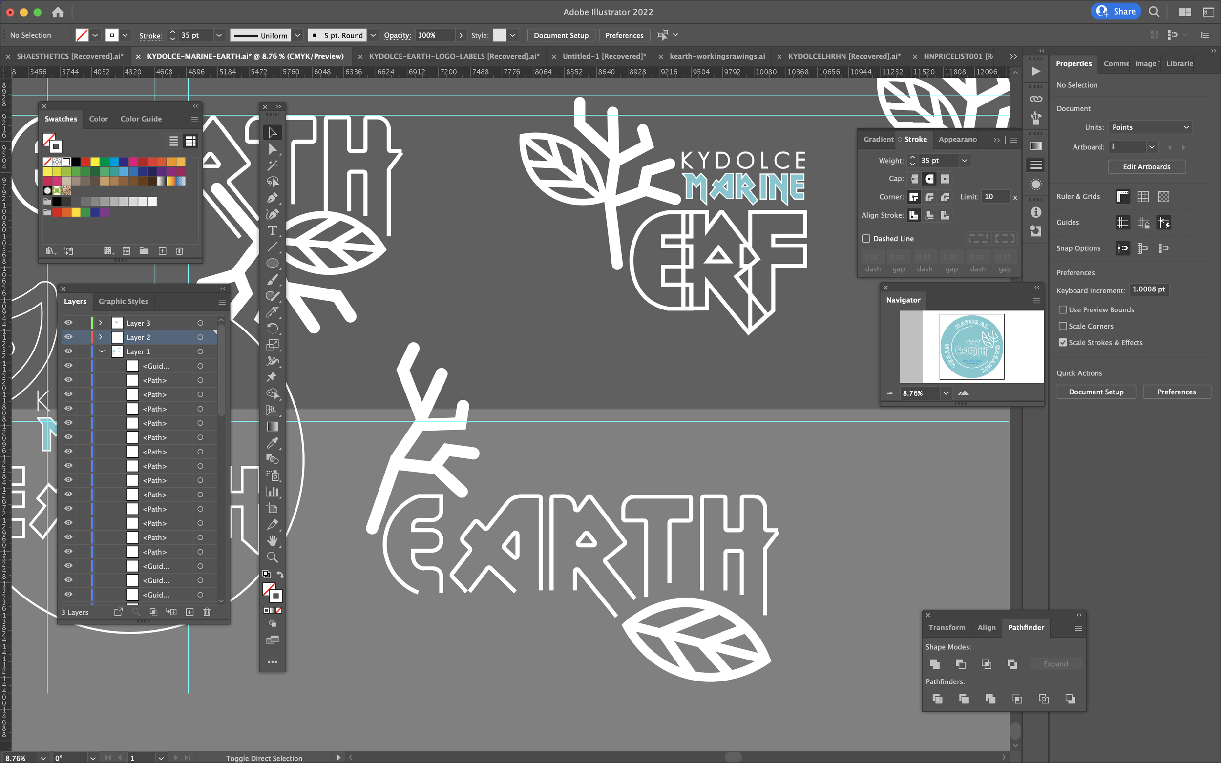Click the Share button
The width and height of the screenshot is (1221, 763).
pos(1116,11)
